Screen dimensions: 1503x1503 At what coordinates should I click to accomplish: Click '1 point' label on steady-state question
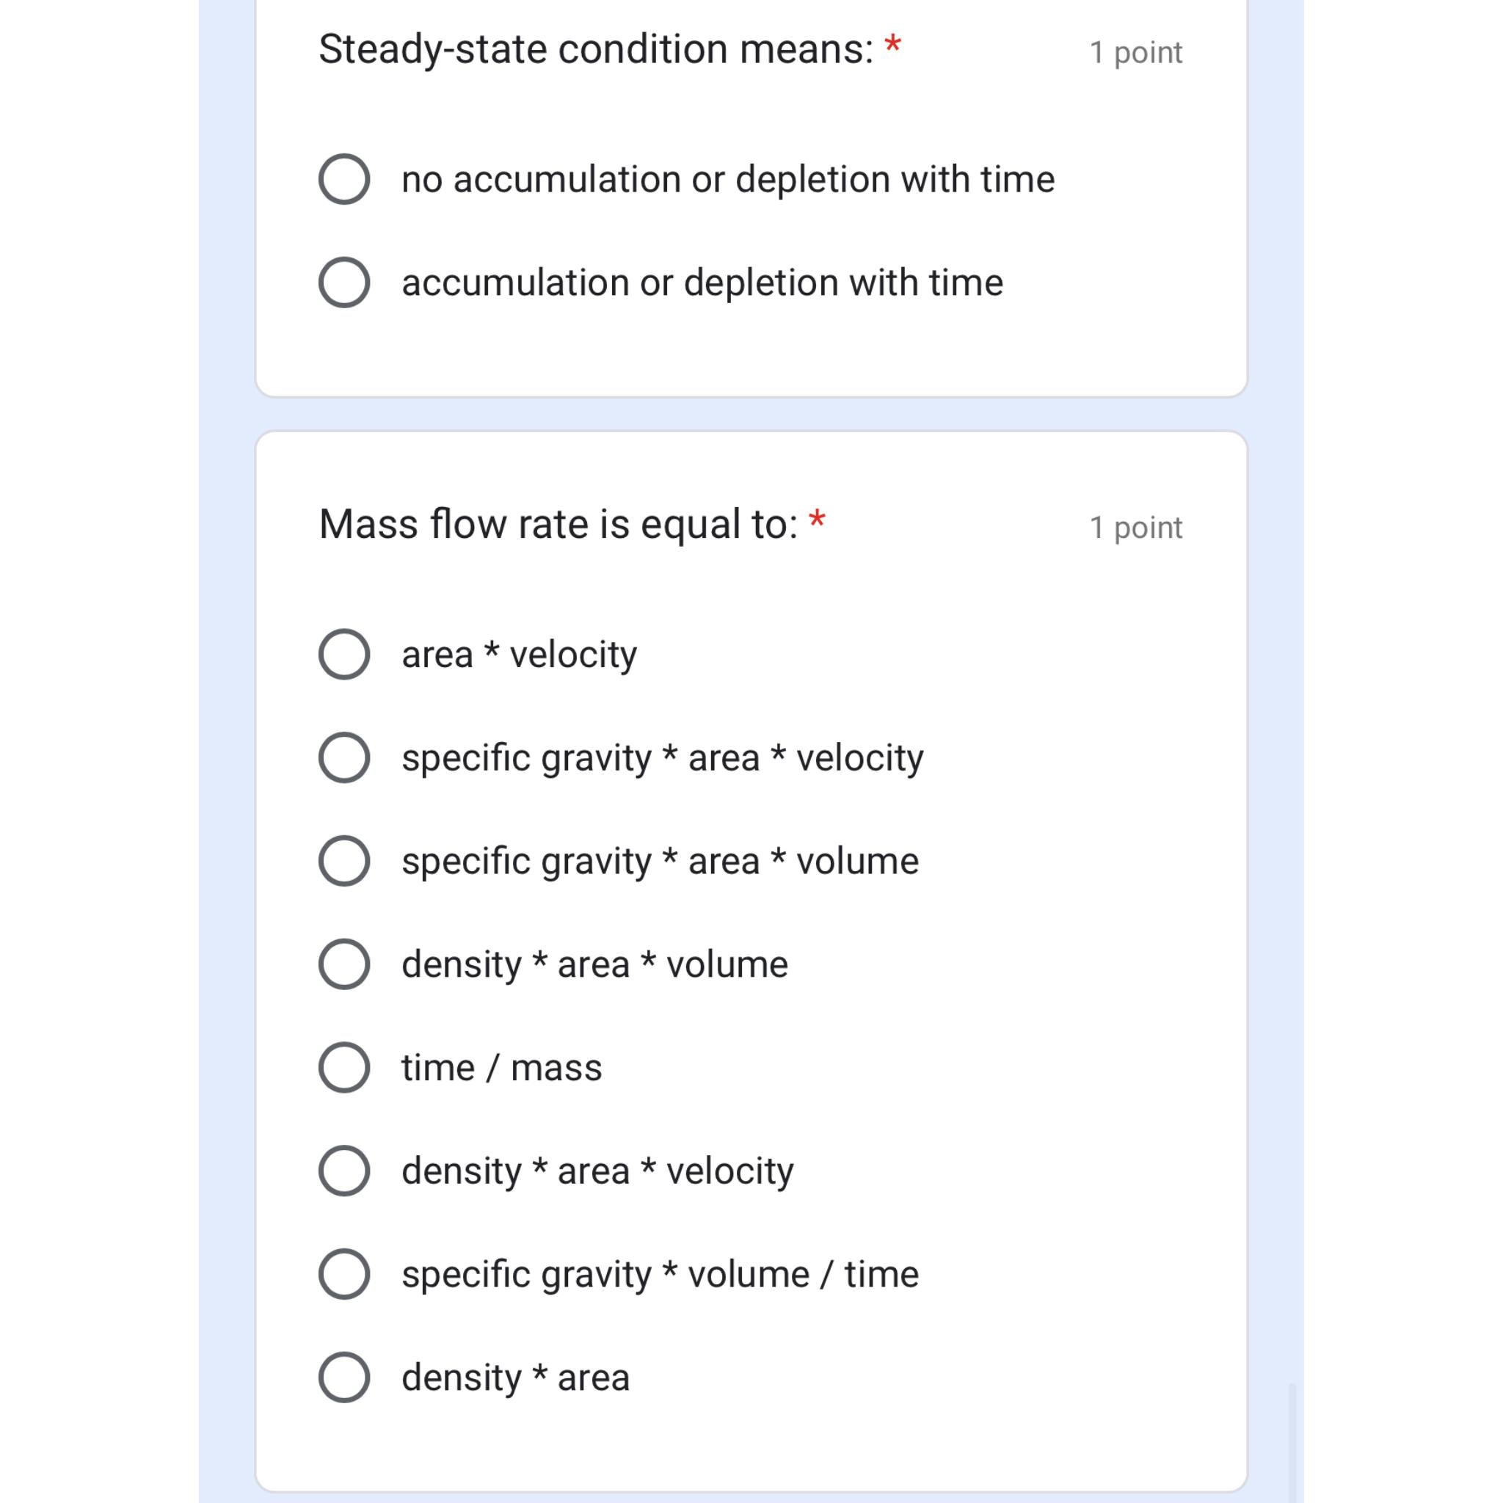tap(1137, 52)
